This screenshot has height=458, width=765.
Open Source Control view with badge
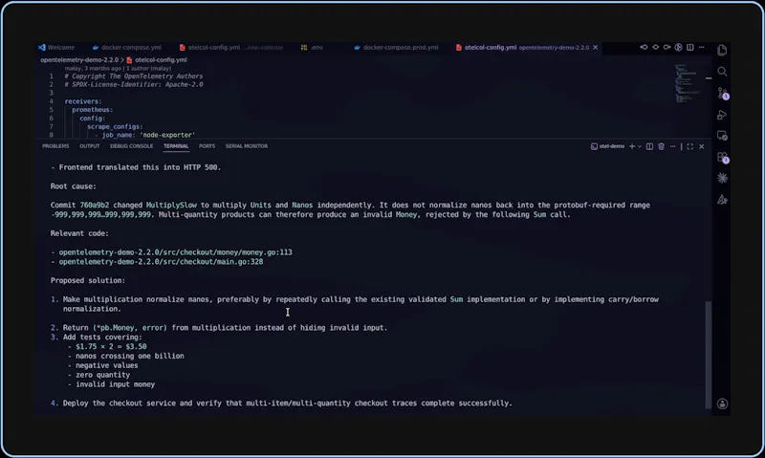(723, 93)
